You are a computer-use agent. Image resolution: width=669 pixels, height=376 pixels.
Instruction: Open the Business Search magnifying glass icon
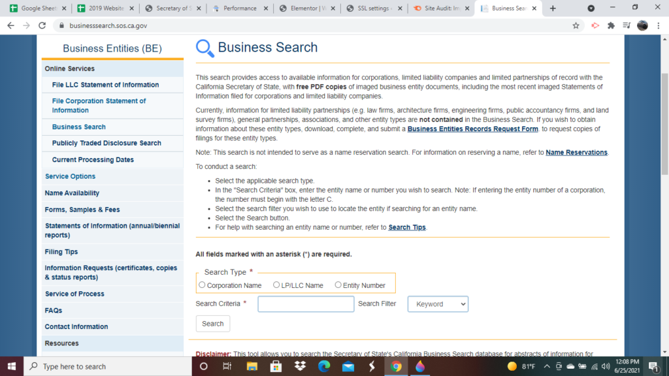click(x=204, y=48)
